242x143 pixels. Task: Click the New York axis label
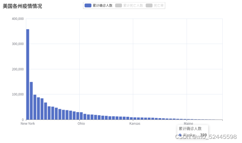coord(28,123)
